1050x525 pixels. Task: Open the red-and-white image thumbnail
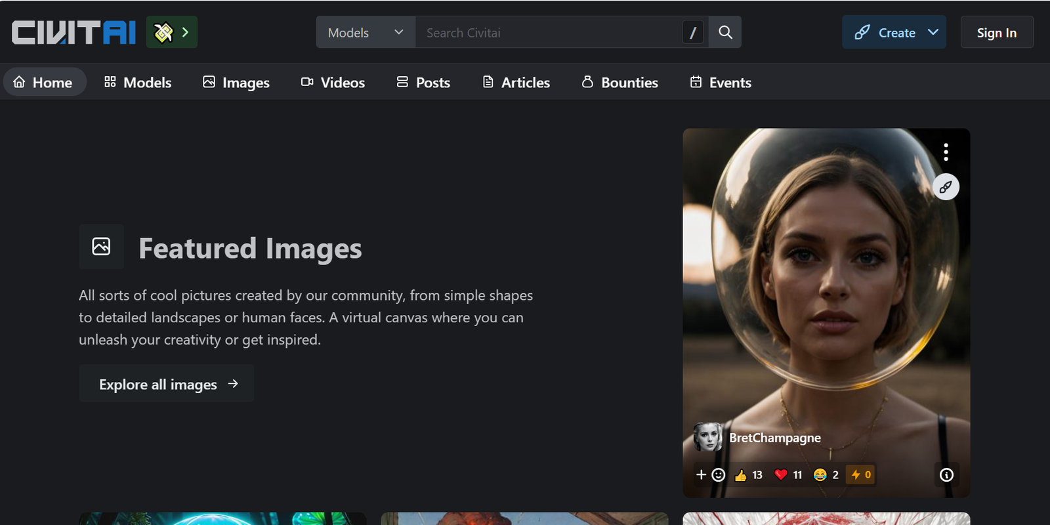[826, 518]
